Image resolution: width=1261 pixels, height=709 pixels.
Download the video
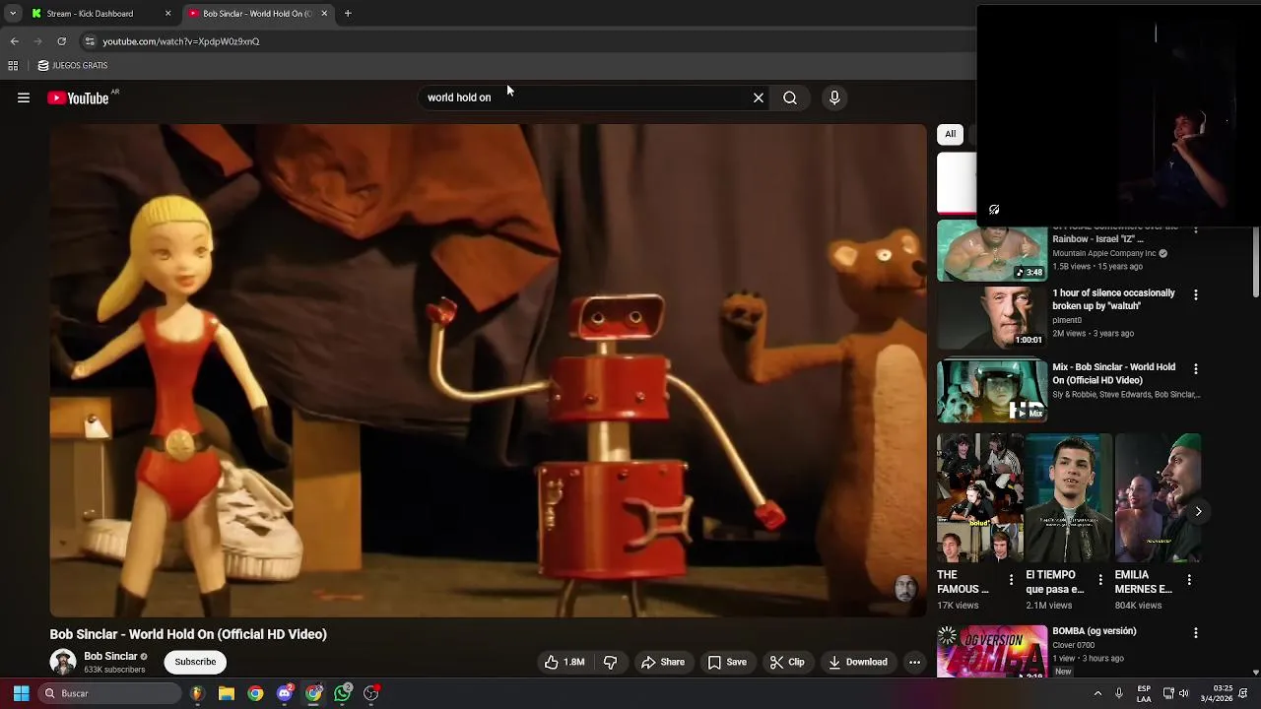click(x=858, y=662)
